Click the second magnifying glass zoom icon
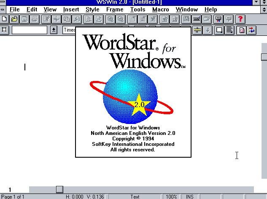Screen dimensions: 267x199 (121, 19)
